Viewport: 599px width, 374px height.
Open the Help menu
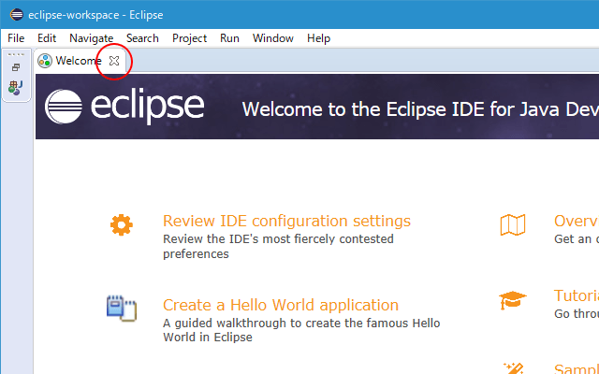(318, 38)
